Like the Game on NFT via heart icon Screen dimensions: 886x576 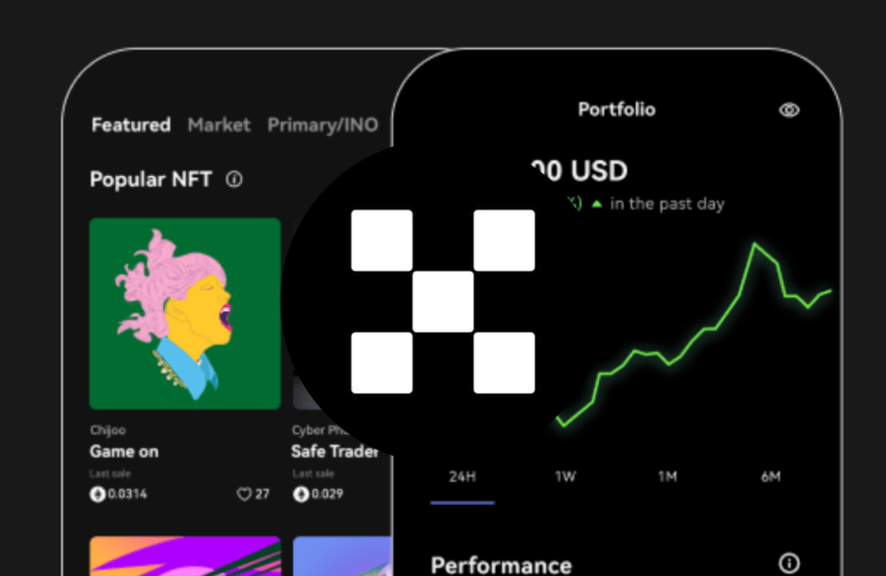coord(244,495)
